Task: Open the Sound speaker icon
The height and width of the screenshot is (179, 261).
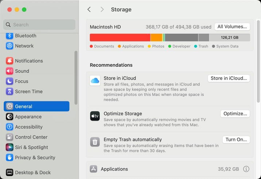Action: pos(9,71)
